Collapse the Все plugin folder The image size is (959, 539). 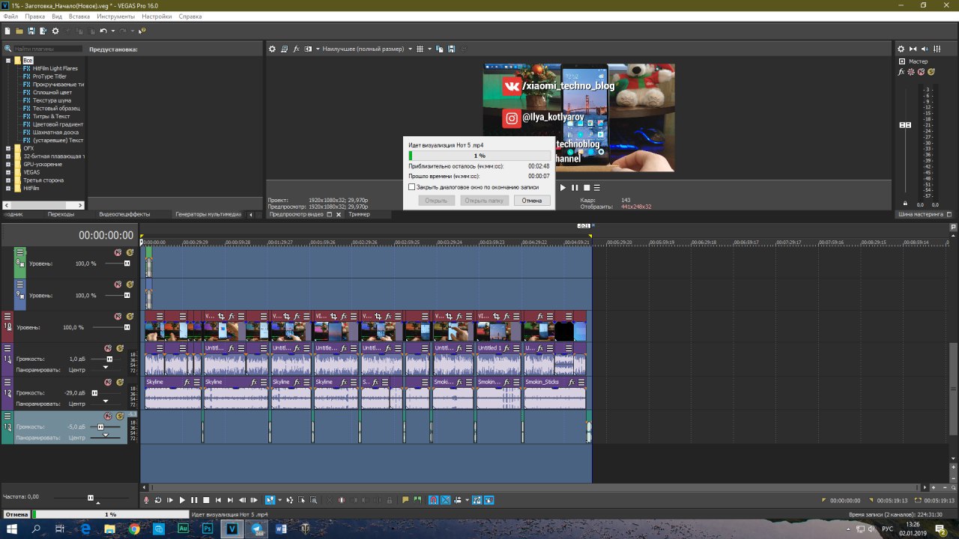point(8,61)
